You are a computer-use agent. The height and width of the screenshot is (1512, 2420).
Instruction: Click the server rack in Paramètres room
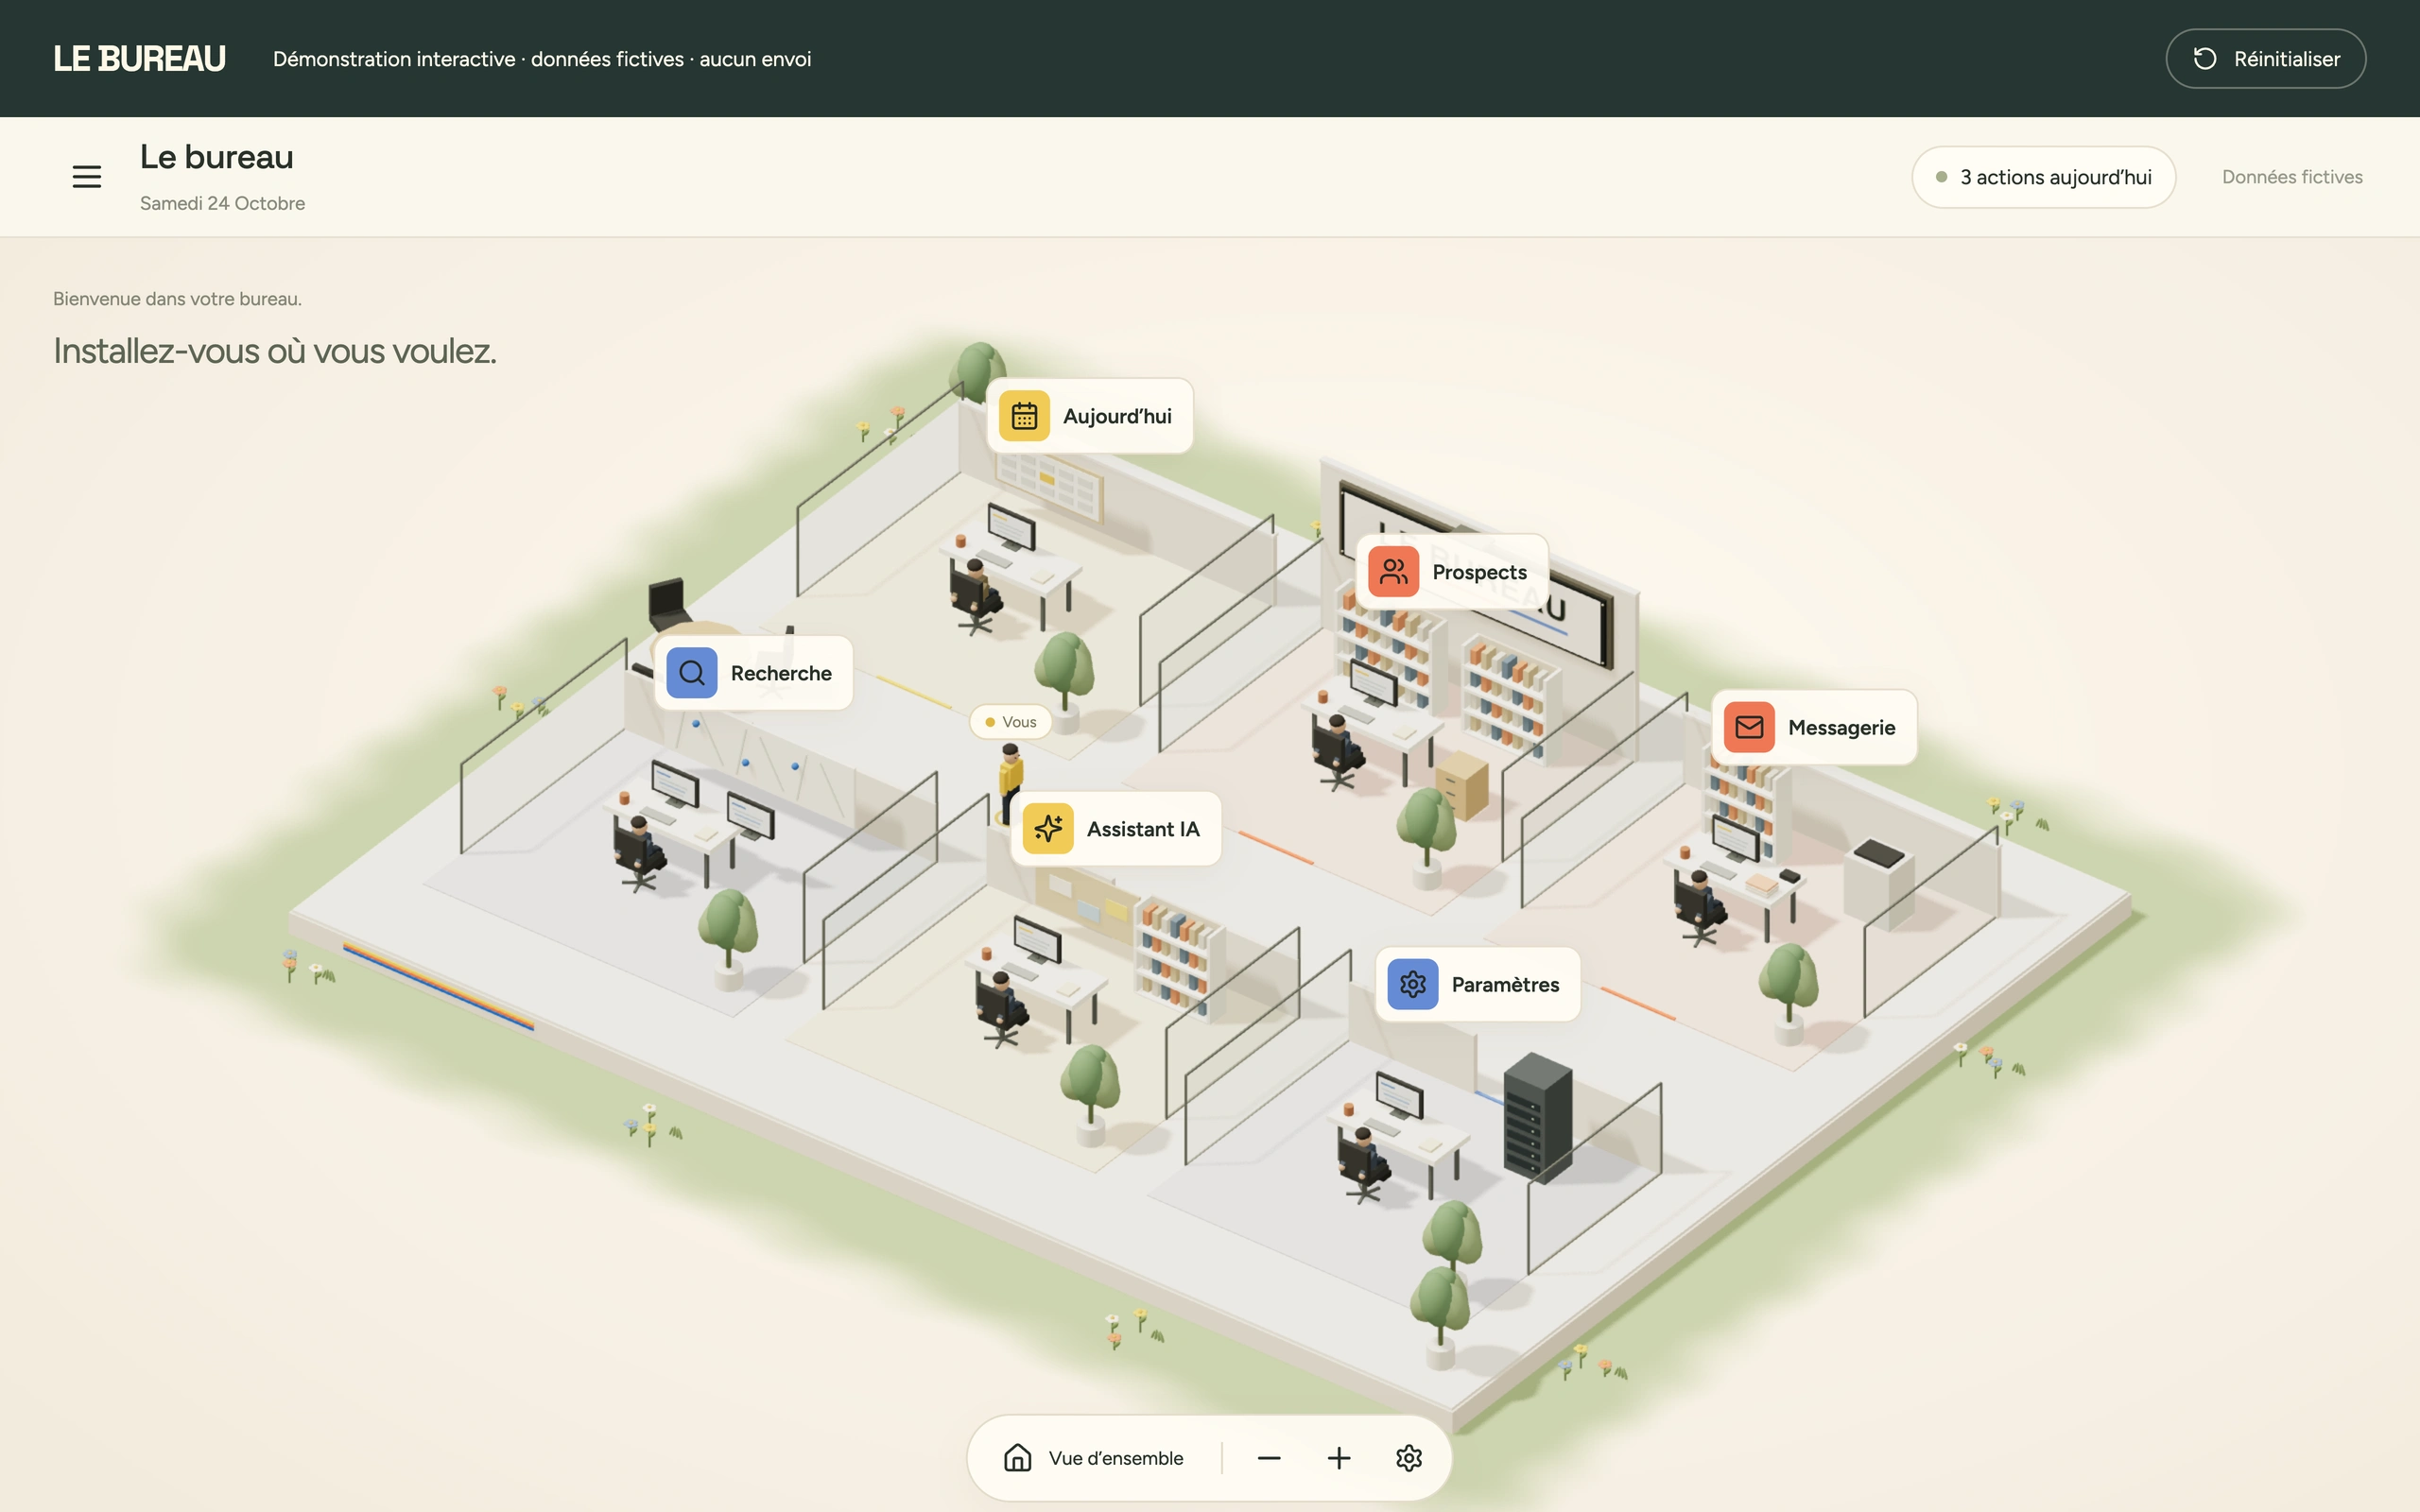[1538, 1117]
